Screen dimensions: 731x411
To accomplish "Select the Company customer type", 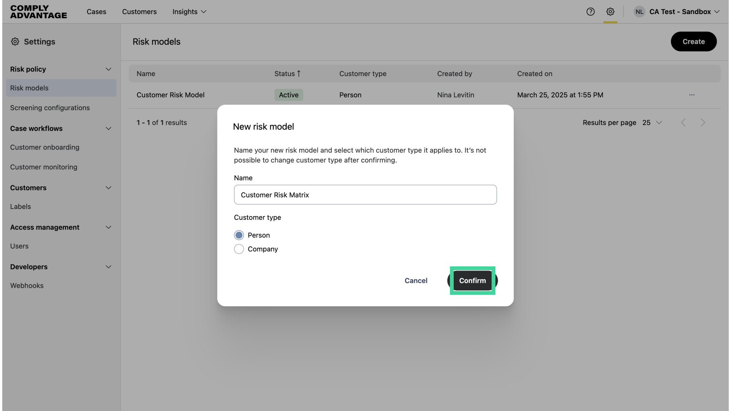I will [239, 249].
